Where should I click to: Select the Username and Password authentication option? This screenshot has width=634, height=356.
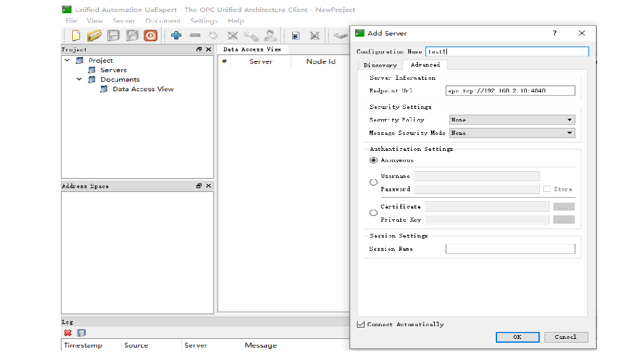point(373,182)
